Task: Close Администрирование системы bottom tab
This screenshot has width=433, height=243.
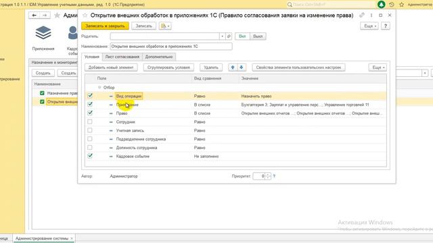Action: pyautogui.click(x=72, y=238)
